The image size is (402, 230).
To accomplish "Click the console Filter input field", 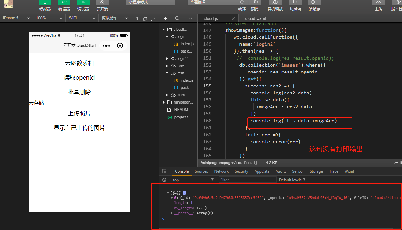I will click(x=247, y=180).
